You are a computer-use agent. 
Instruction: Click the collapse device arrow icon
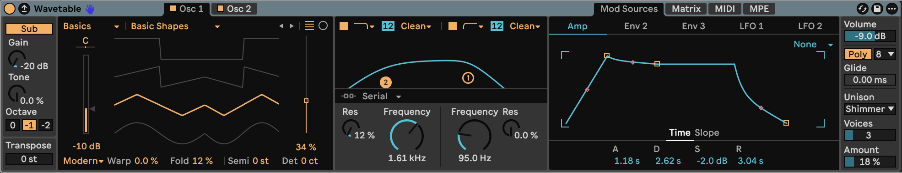24,9
